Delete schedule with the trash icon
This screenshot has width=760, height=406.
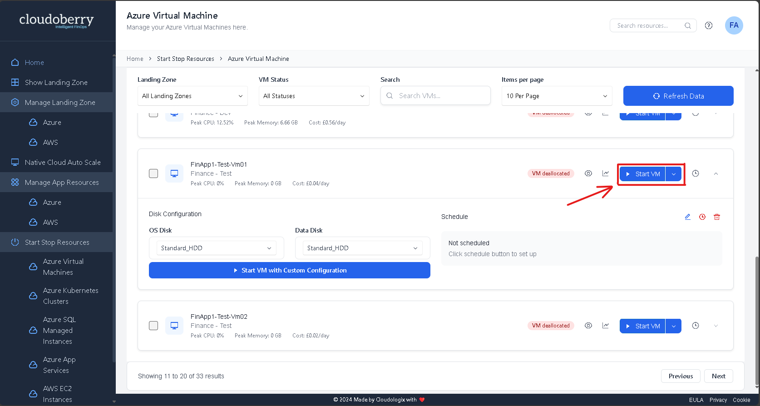point(716,217)
